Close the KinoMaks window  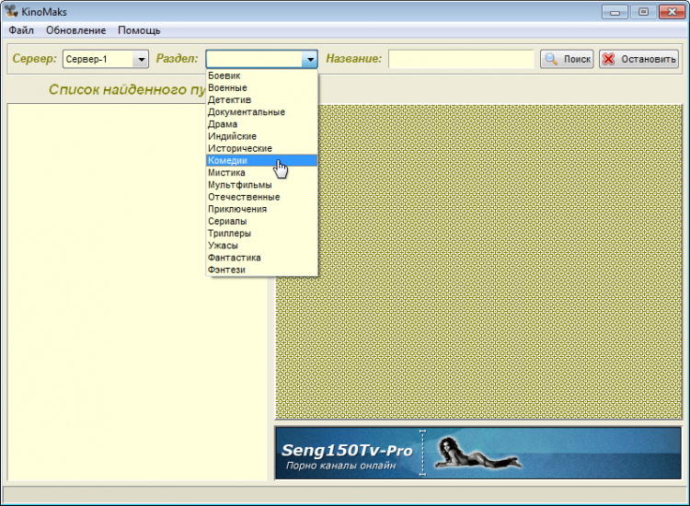672,12
